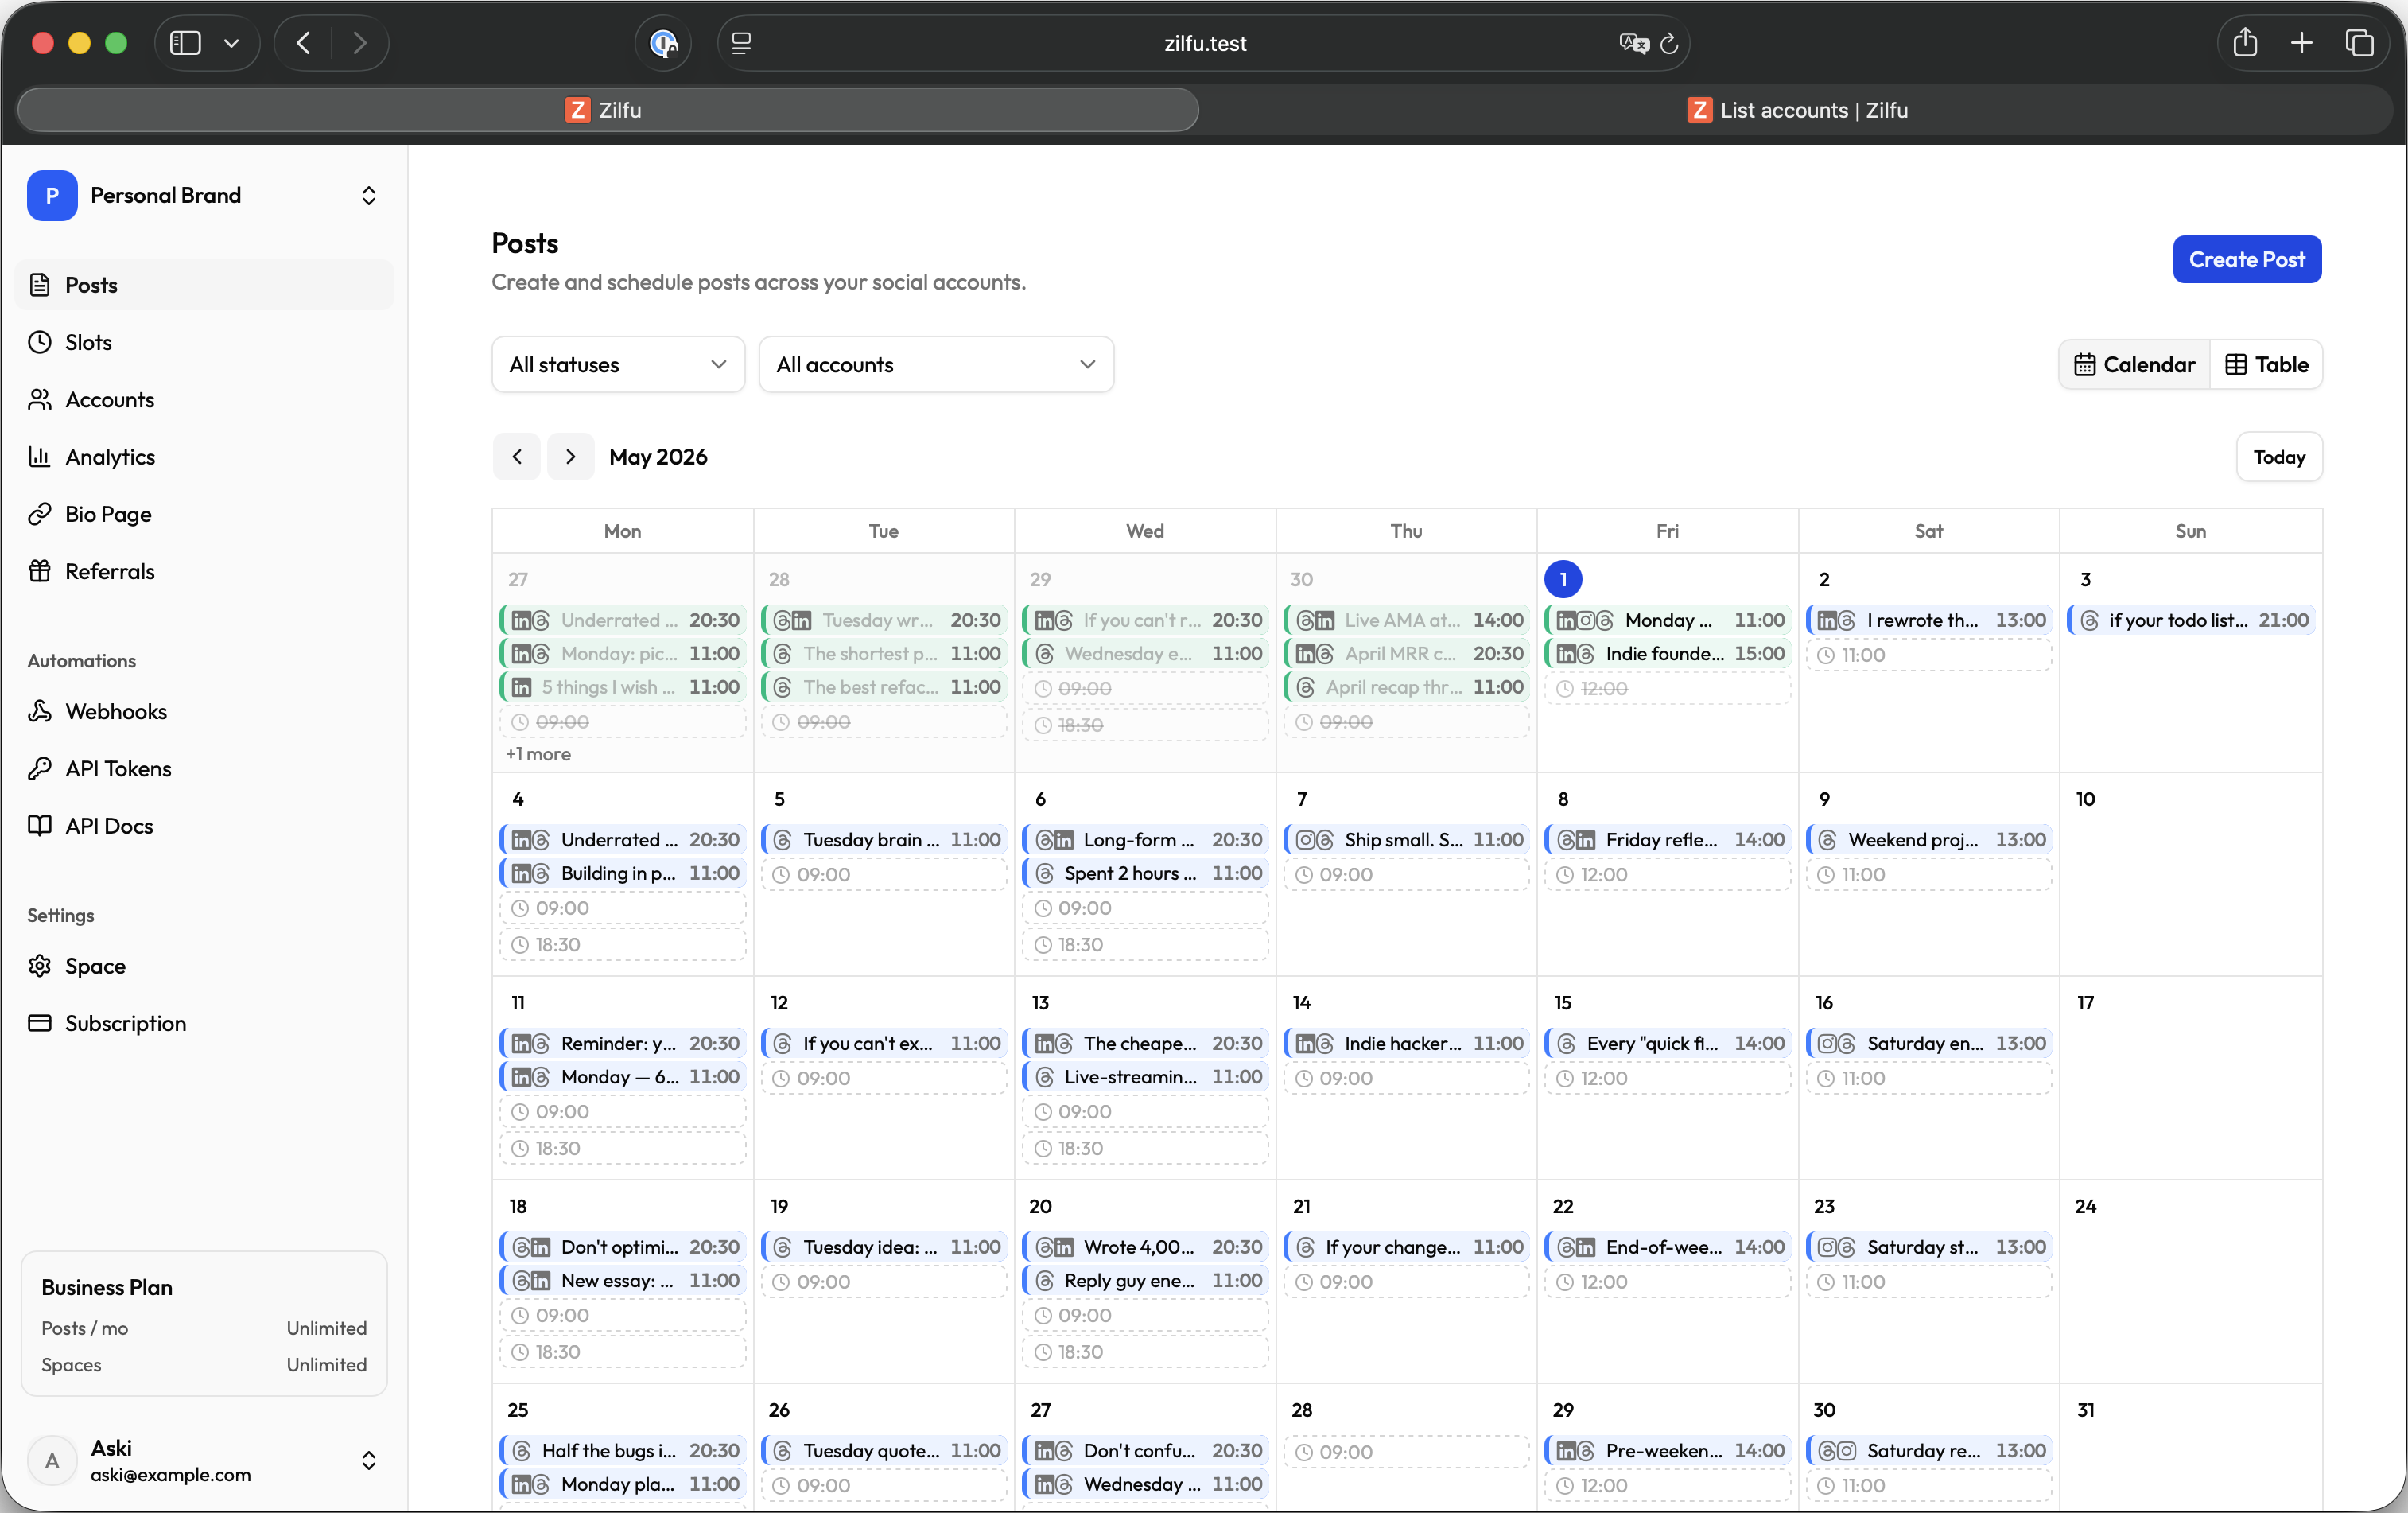2408x1513 pixels.
Task: Switch to List accounts | Zilfu tab
Action: (x=1797, y=110)
